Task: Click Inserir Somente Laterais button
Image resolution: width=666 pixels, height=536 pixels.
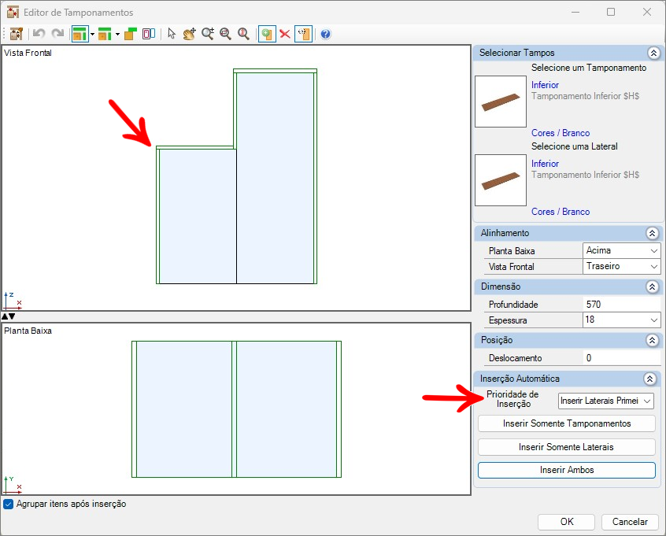Action: coord(567,447)
